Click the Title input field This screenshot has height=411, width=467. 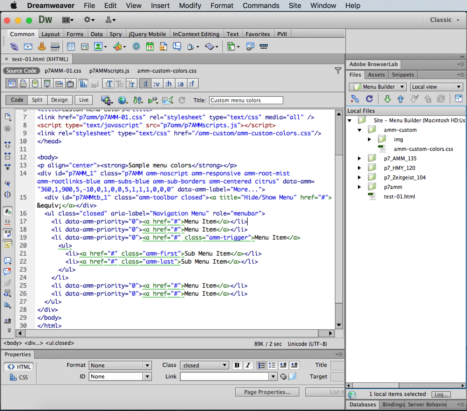246,100
